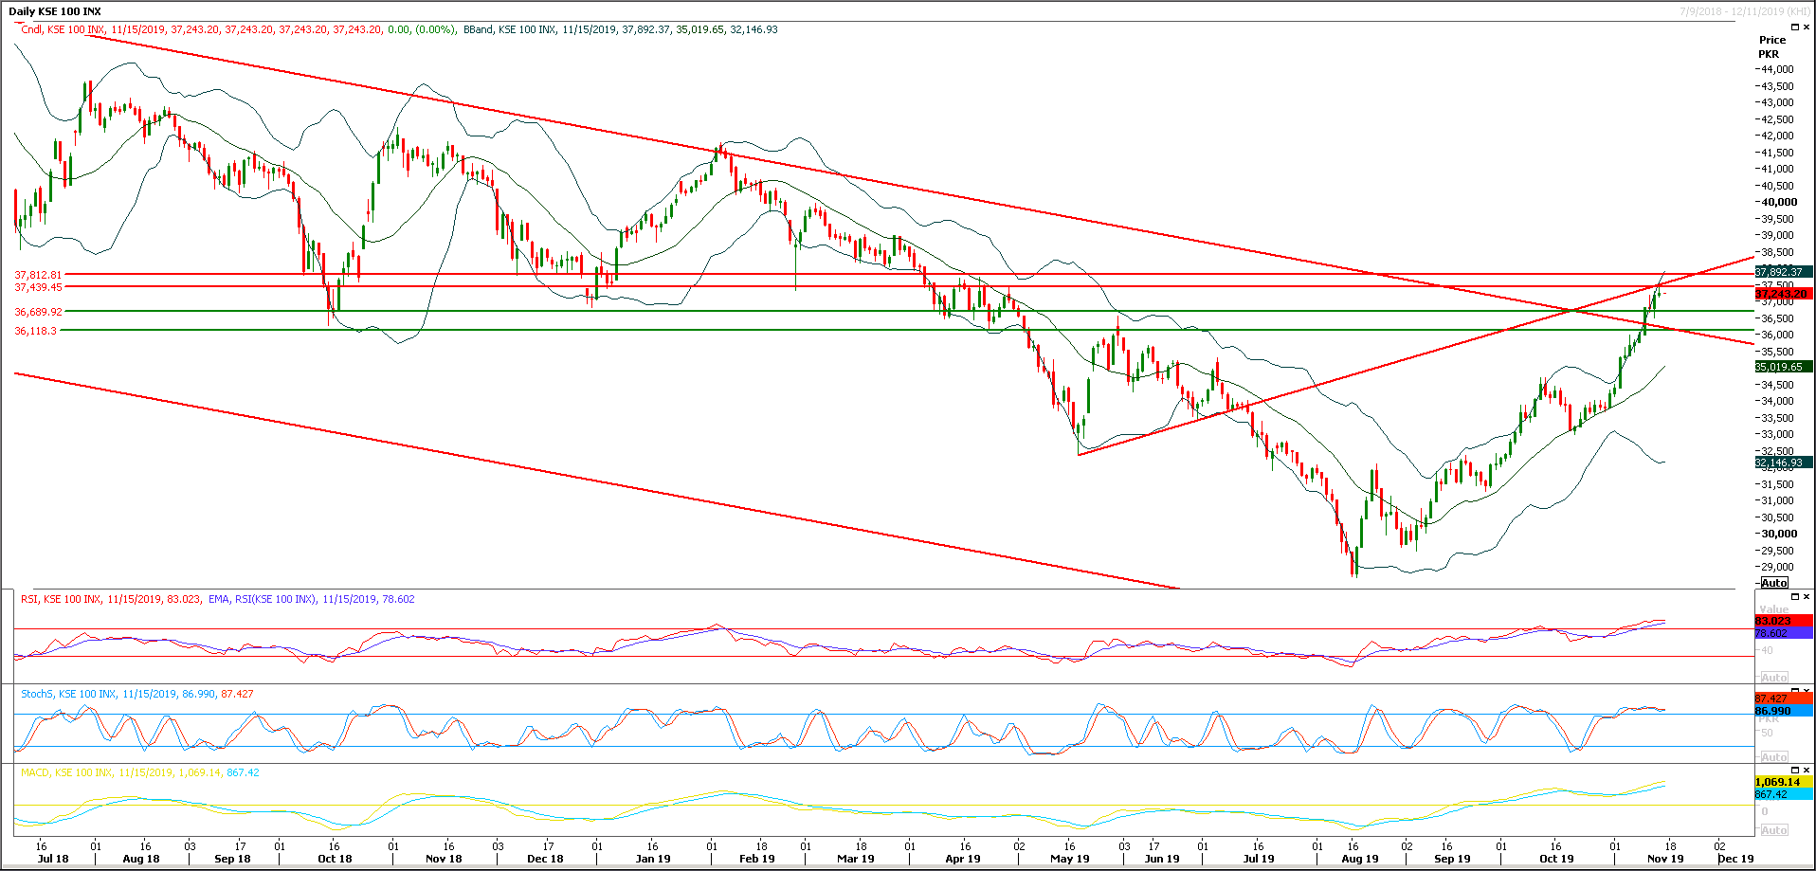This screenshot has height=871, width=1816.
Task: Click the 1,069.14 MACD value tag
Action: tap(1783, 782)
